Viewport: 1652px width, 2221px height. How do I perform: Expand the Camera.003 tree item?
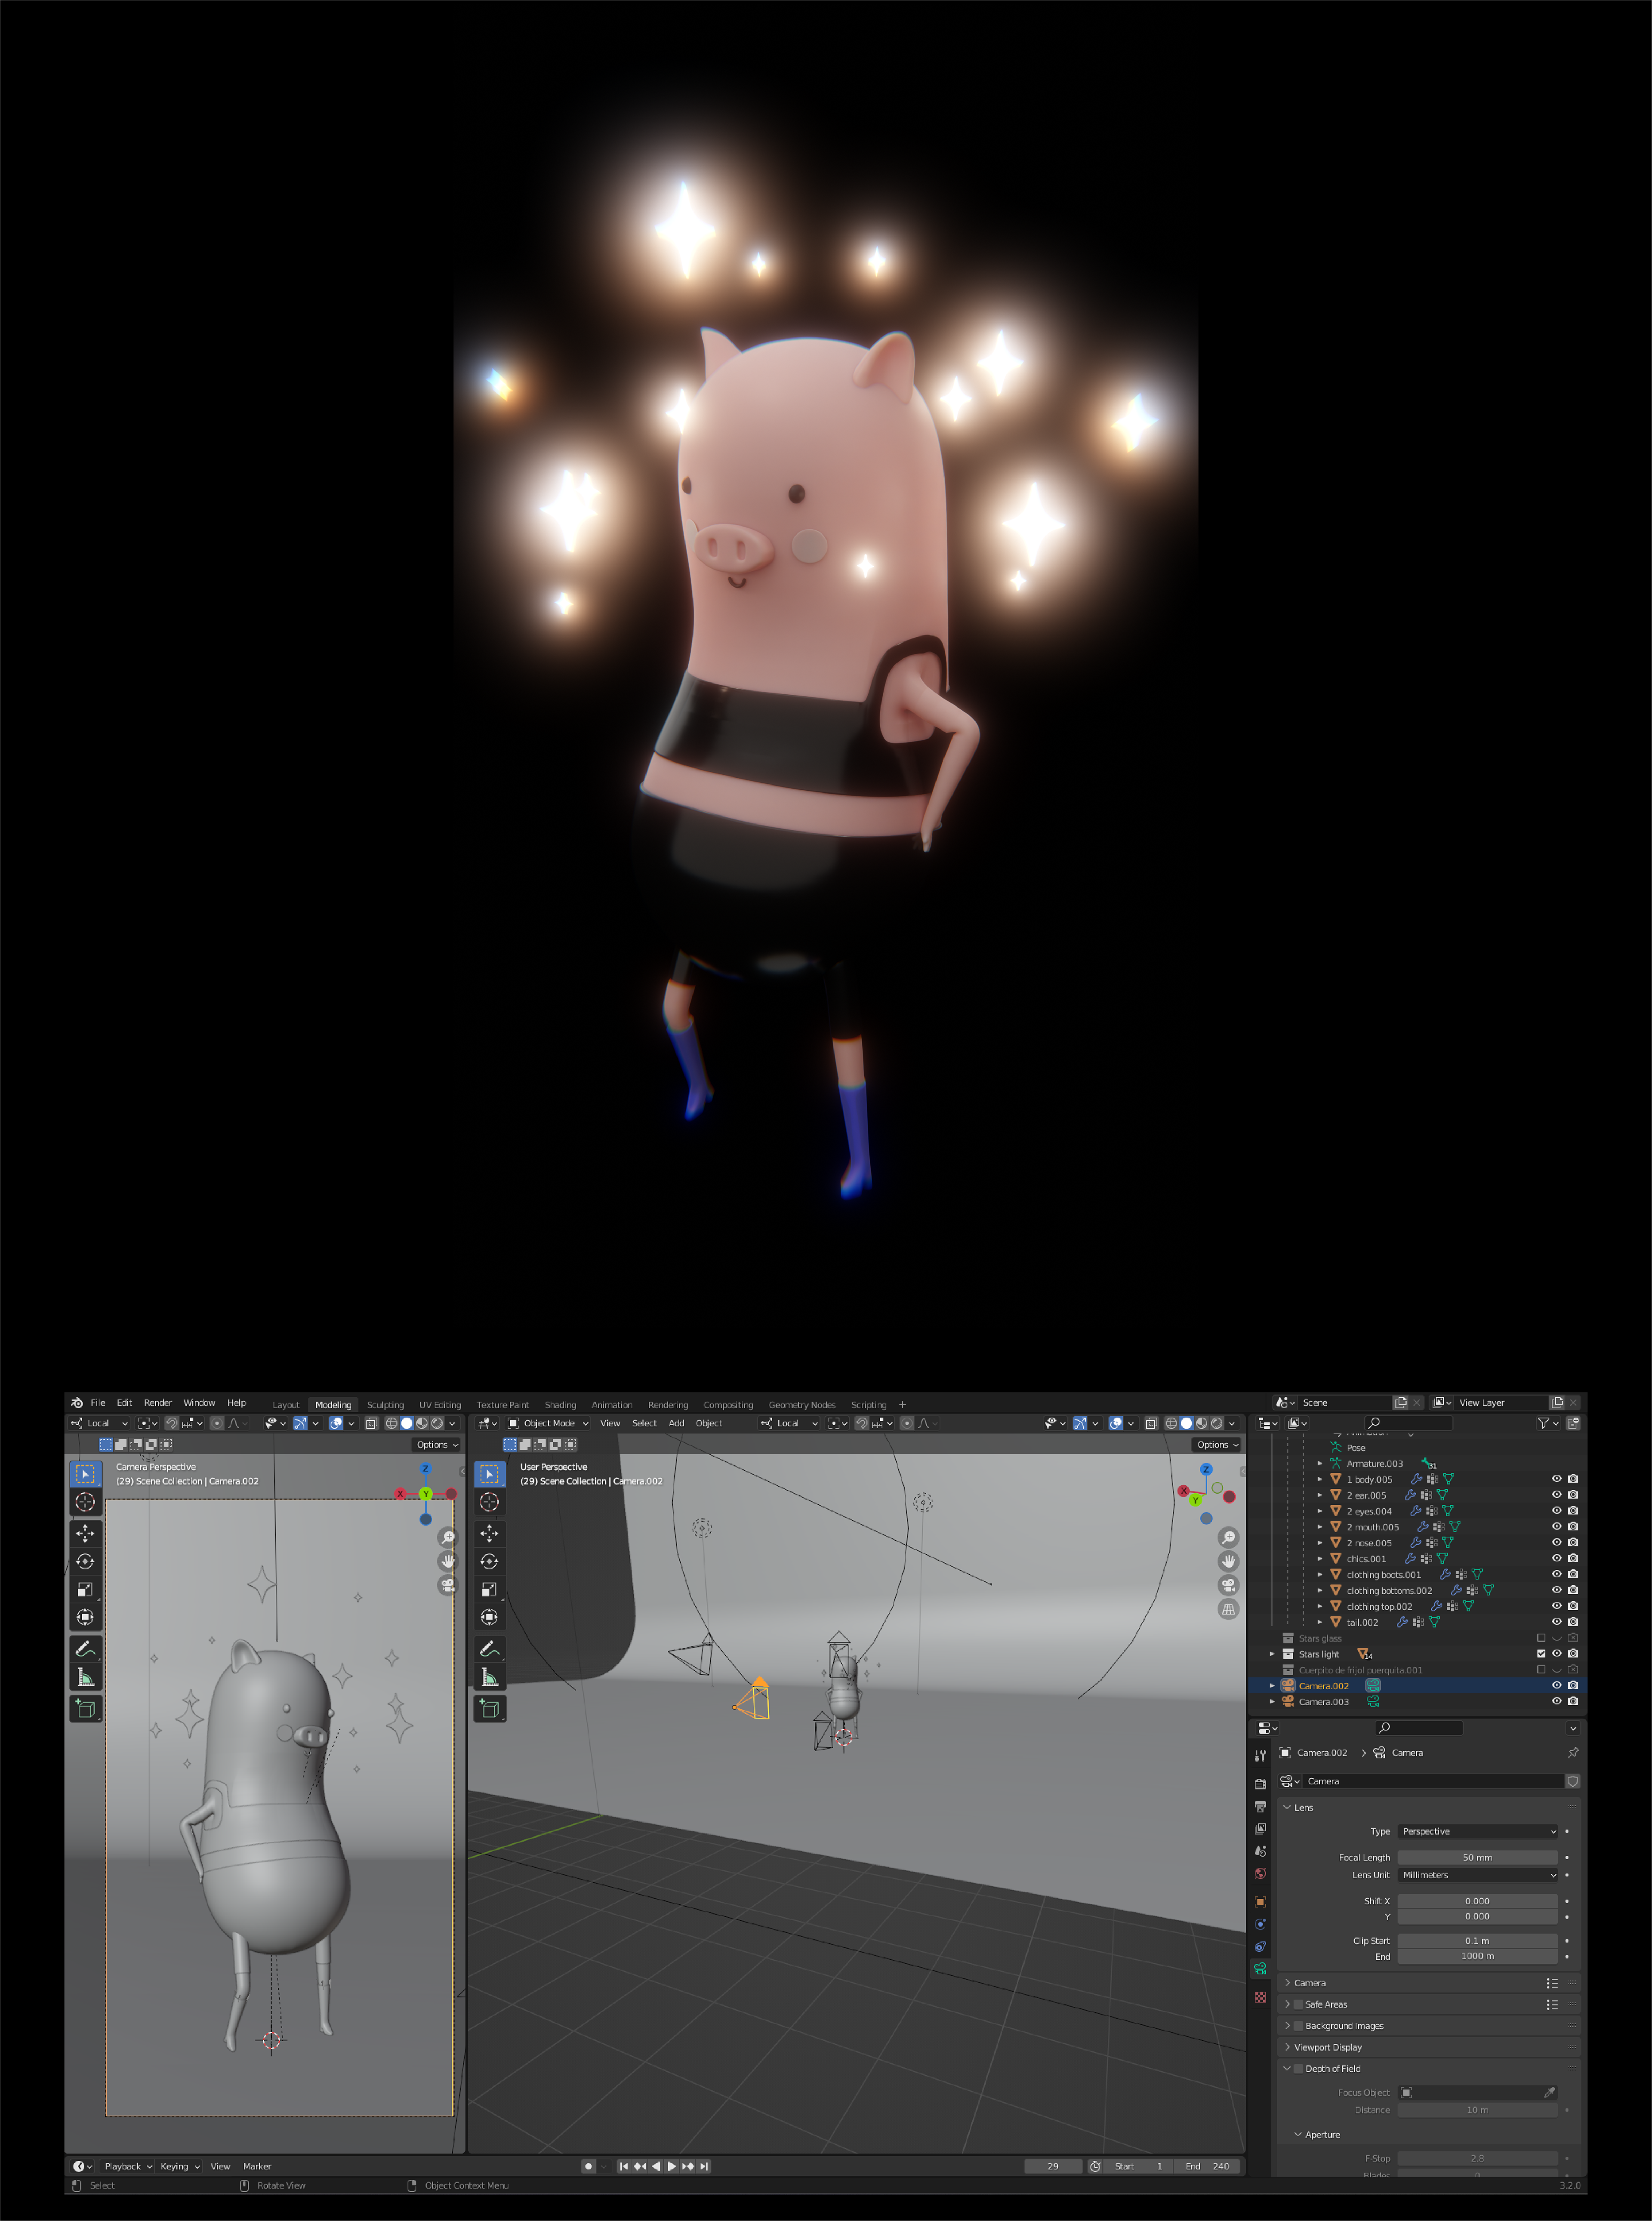coord(1272,1701)
